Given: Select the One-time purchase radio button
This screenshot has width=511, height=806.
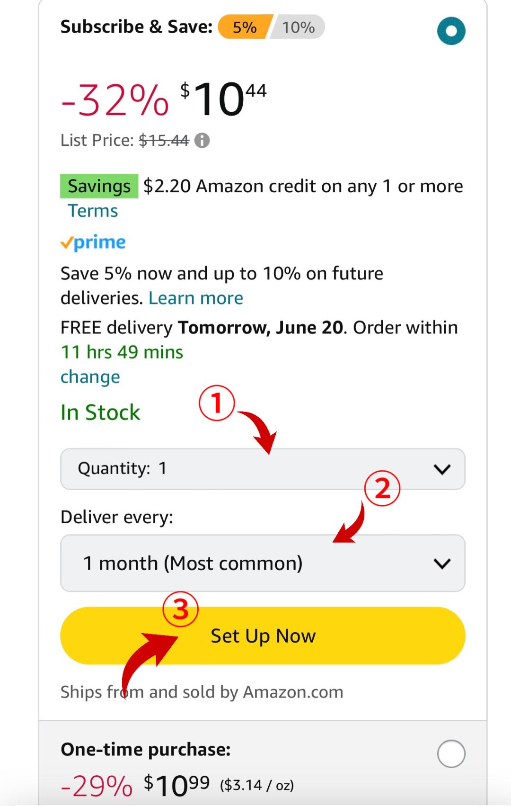Looking at the screenshot, I should pos(451,753).
